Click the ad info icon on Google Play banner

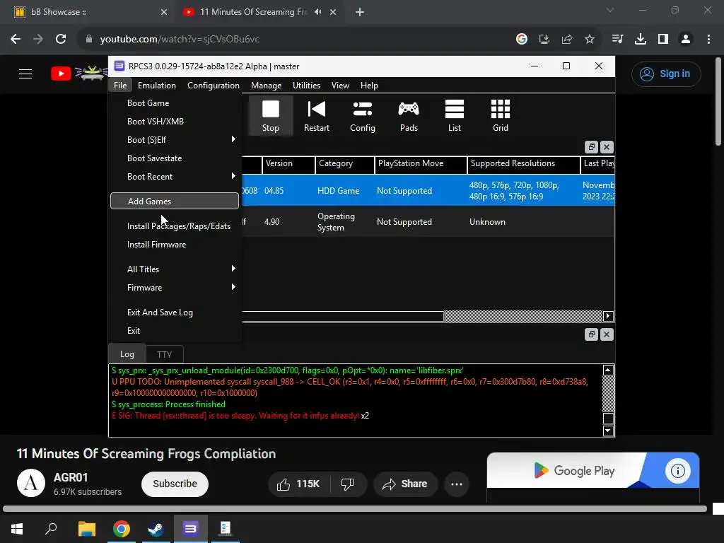coord(678,471)
